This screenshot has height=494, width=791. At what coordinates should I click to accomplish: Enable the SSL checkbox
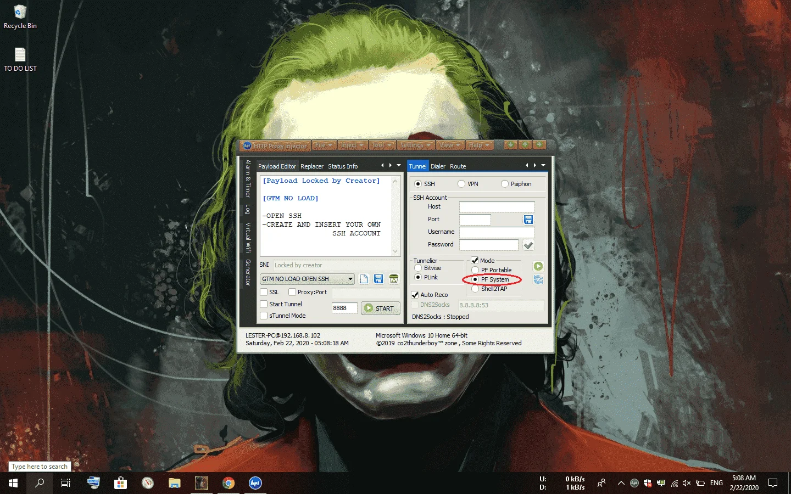pos(264,292)
